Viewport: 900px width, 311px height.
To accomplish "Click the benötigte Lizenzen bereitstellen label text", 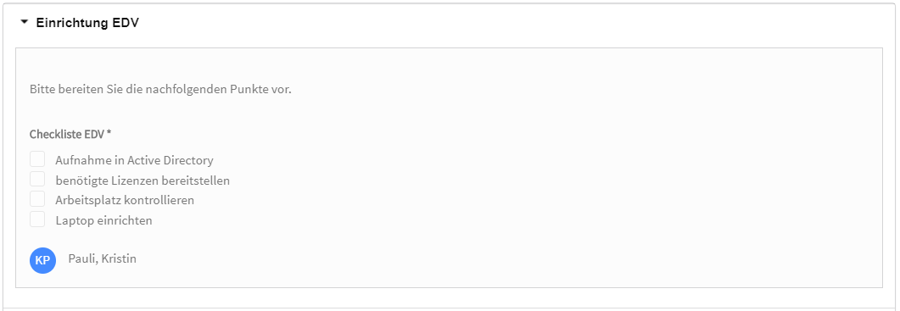I will coord(143,180).
